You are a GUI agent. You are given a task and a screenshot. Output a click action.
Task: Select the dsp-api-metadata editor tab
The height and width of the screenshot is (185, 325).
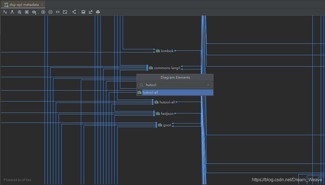pos(23,4)
